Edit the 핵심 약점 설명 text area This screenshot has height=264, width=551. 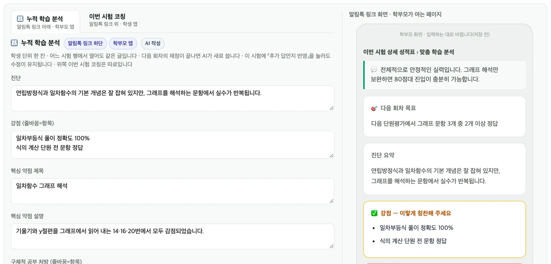point(172,236)
